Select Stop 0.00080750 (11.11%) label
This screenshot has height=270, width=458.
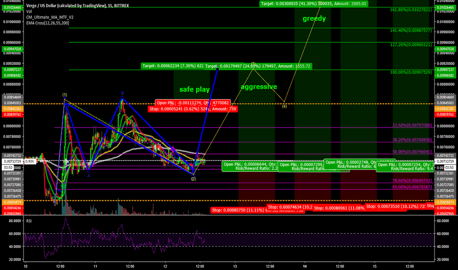click(x=238, y=210)
